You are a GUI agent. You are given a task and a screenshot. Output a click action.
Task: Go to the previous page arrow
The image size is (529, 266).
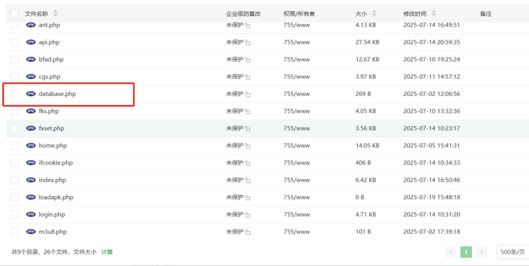(451, 252)
